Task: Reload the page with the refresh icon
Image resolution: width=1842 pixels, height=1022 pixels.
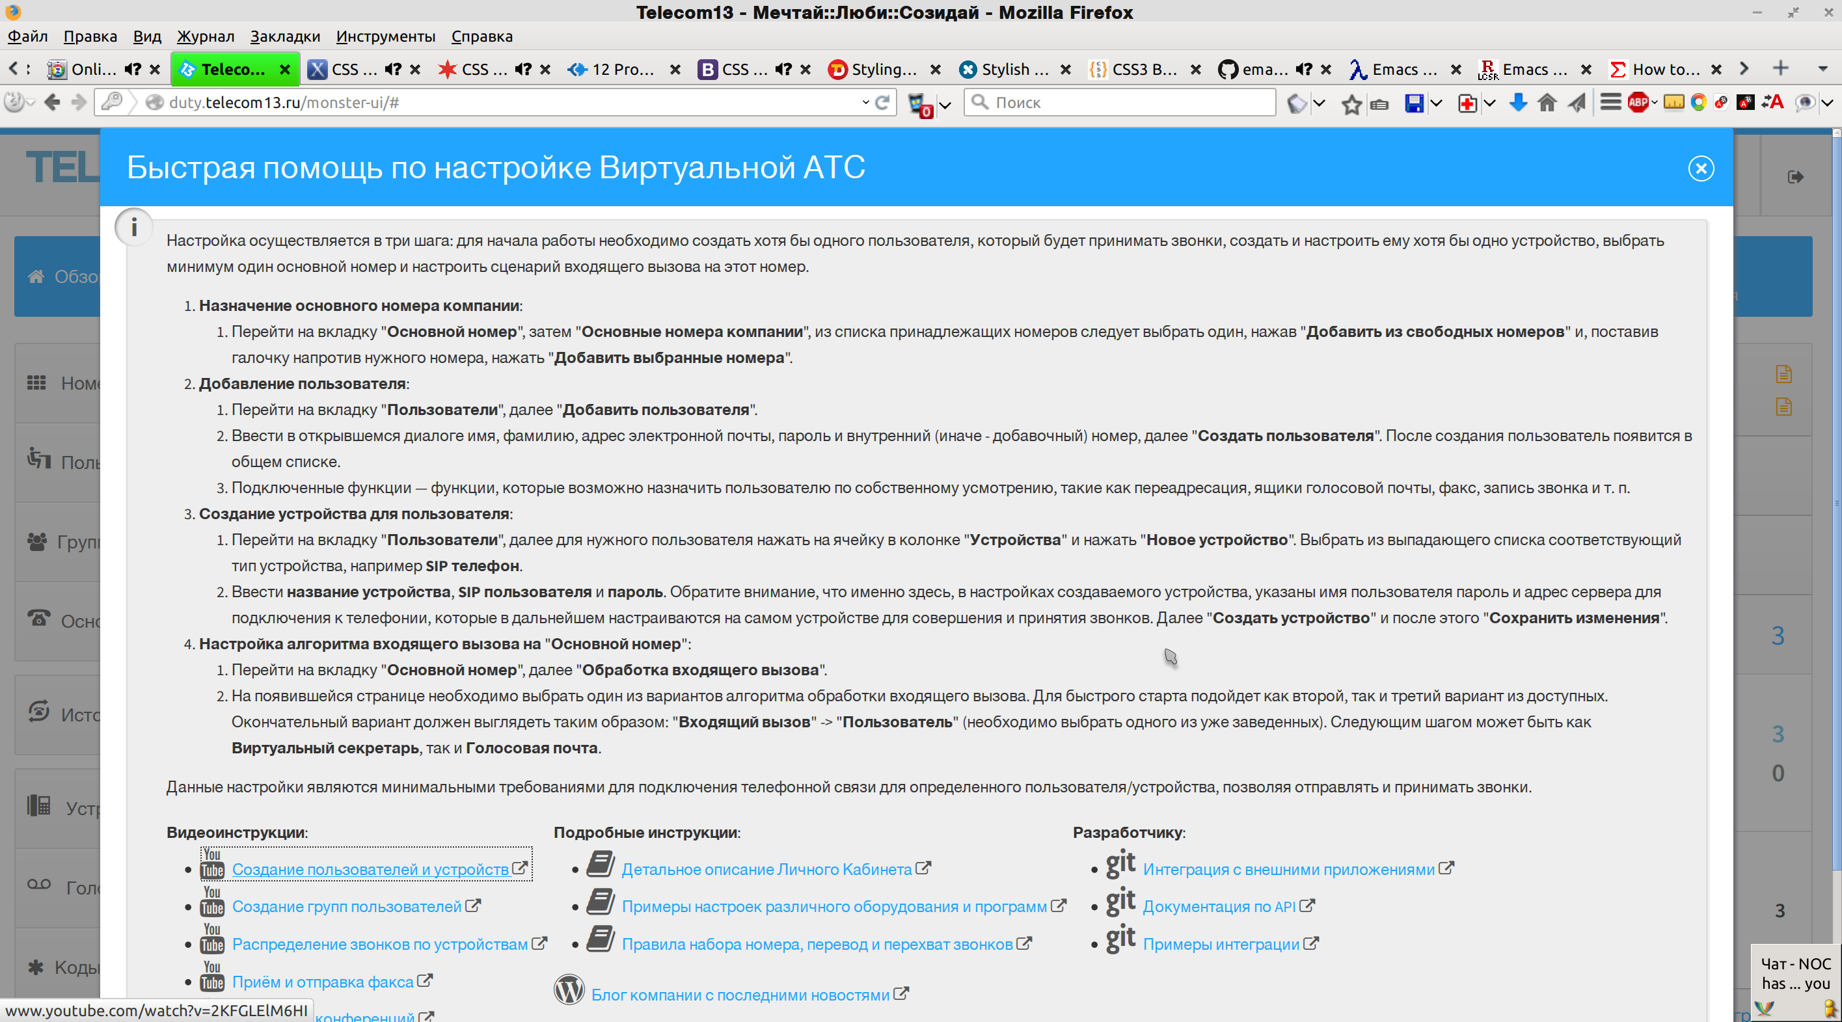Action: [883, 102]
